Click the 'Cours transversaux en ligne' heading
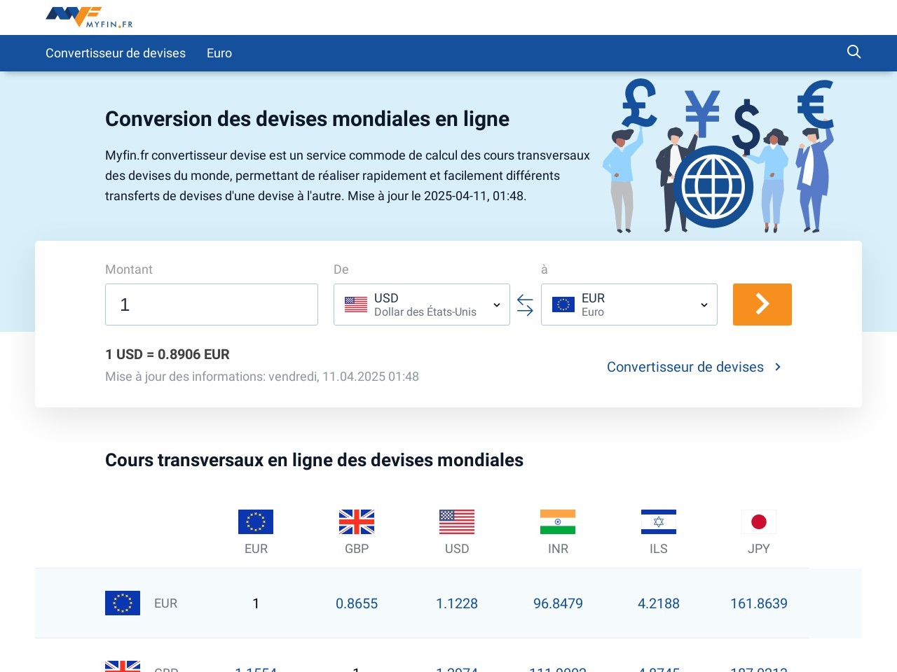The width and height of the screenshot is (897, 672). click(x=314, y=460)
